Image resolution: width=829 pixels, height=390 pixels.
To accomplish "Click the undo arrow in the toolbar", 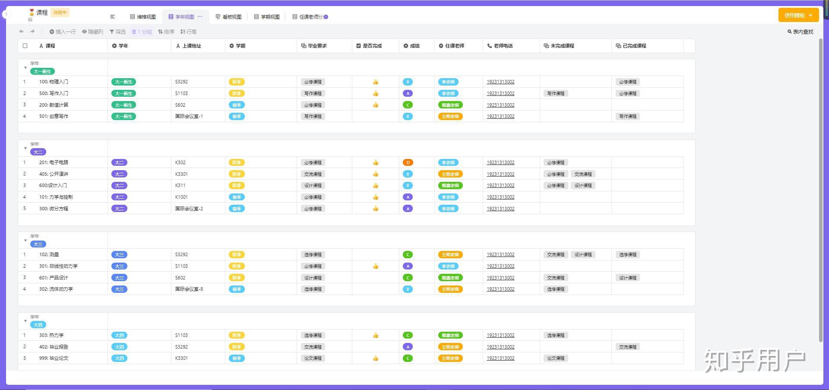I will pos(22,32).
